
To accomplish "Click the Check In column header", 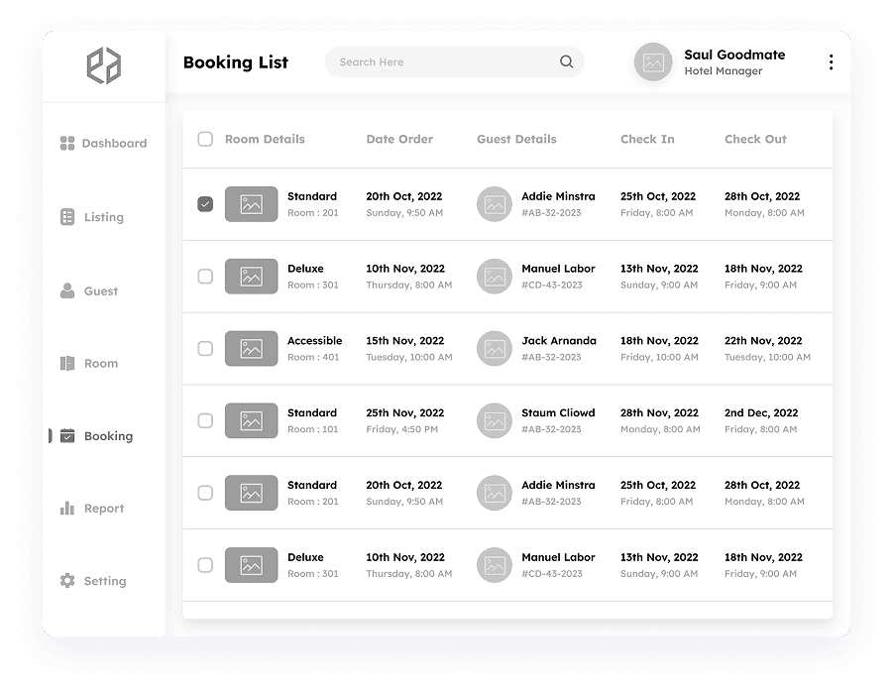I will (646, 139).
